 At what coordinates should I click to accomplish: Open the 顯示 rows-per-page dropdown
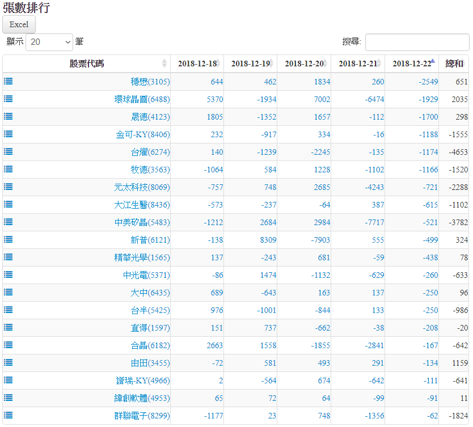pyautogui.click(x=49, y=42)
